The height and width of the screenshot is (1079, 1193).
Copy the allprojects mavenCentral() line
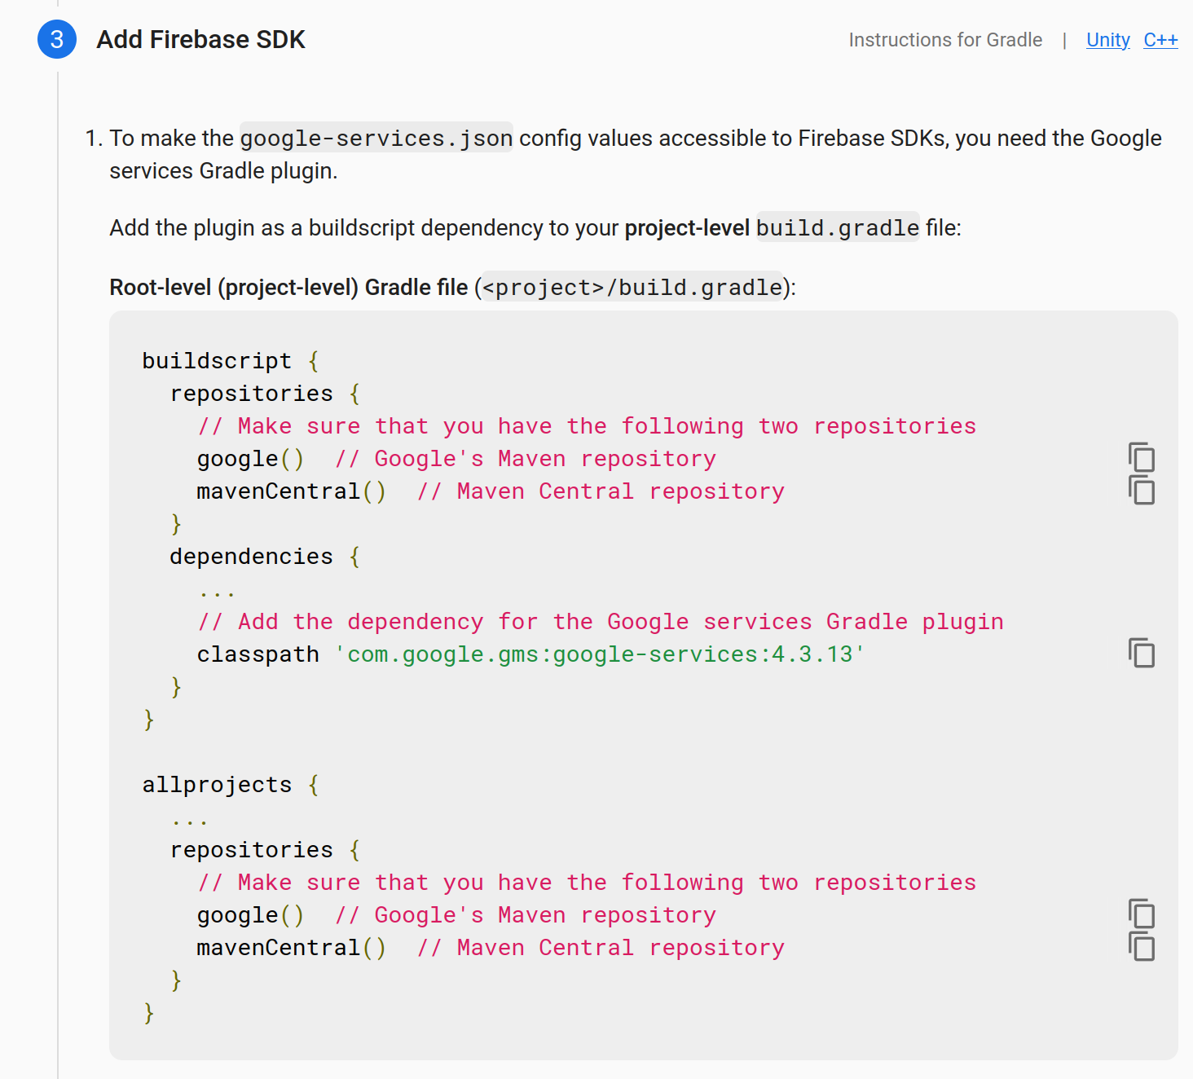pyautogui.click(x=1142, y=947)
